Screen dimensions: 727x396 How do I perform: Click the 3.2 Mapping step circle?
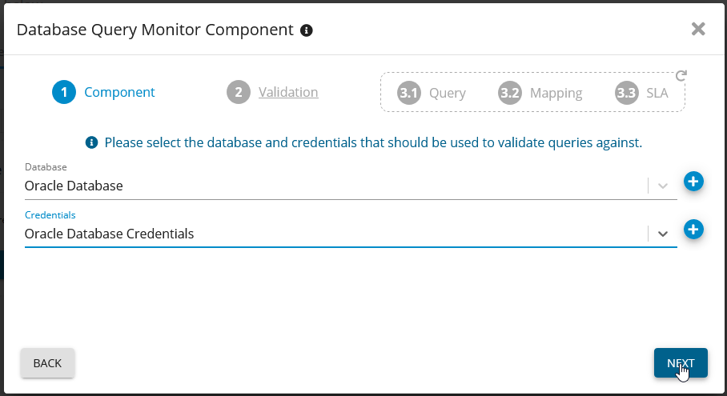[x=510, y=93]
